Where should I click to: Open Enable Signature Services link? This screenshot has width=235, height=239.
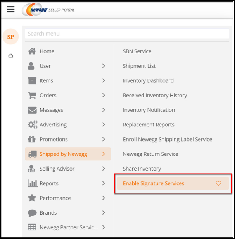(x=154, y=183)
